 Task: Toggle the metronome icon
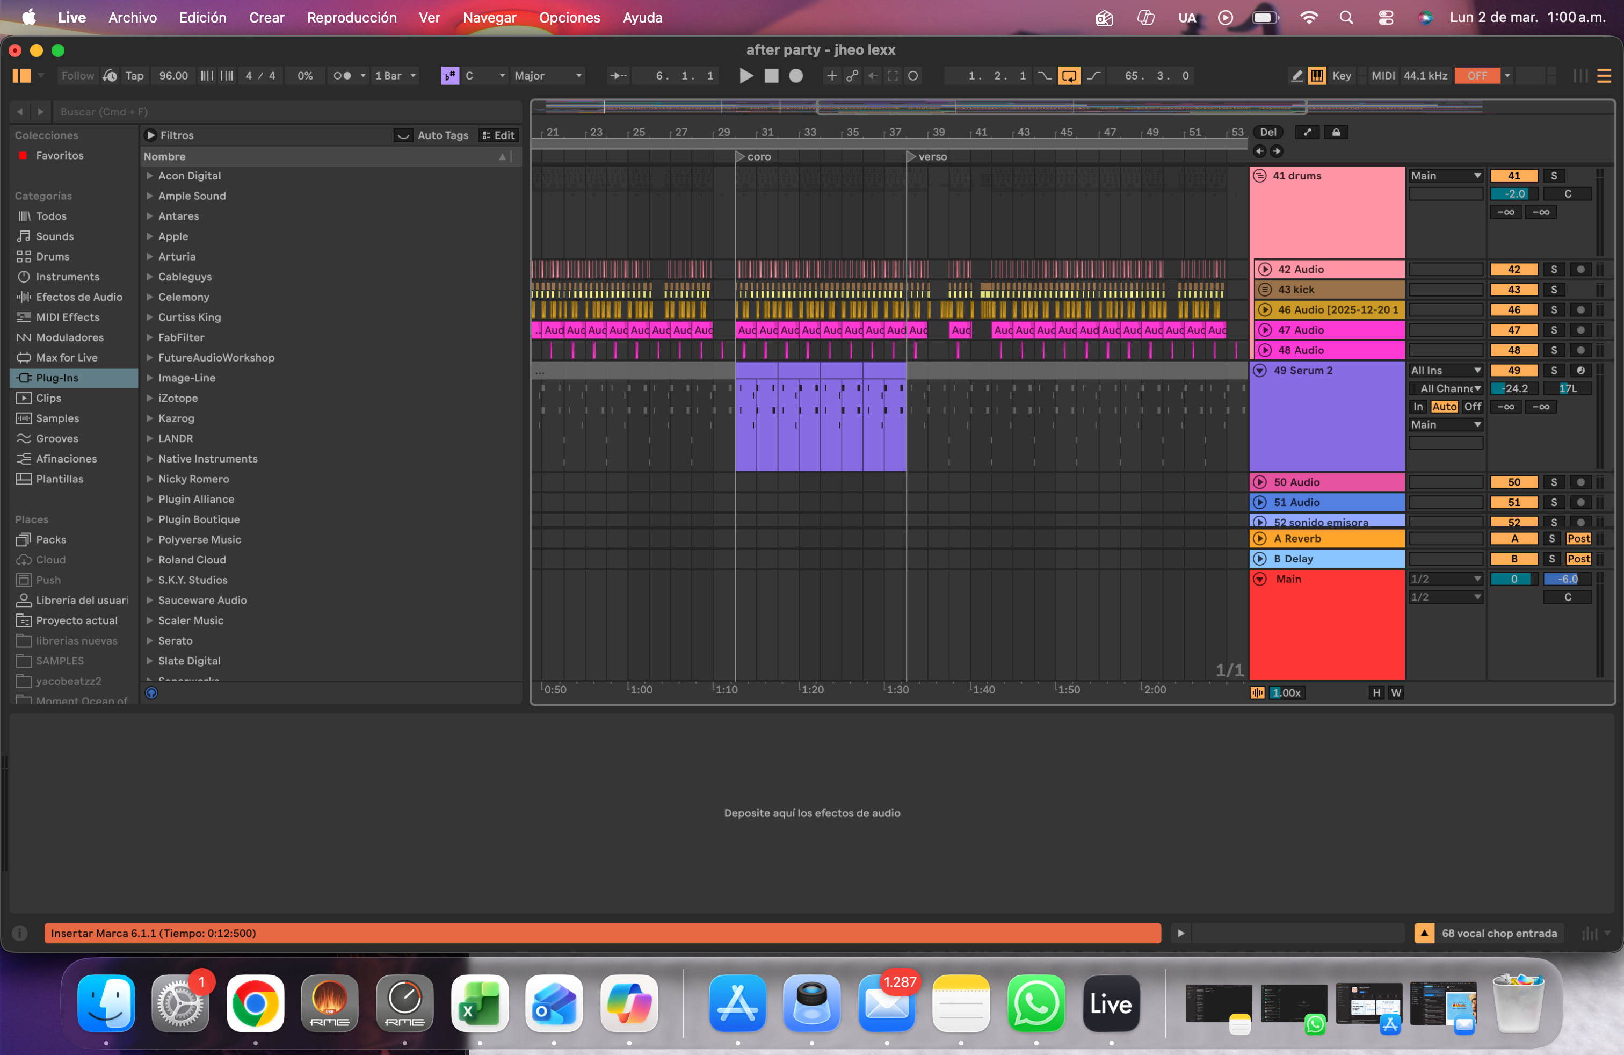tap(343, 76)
